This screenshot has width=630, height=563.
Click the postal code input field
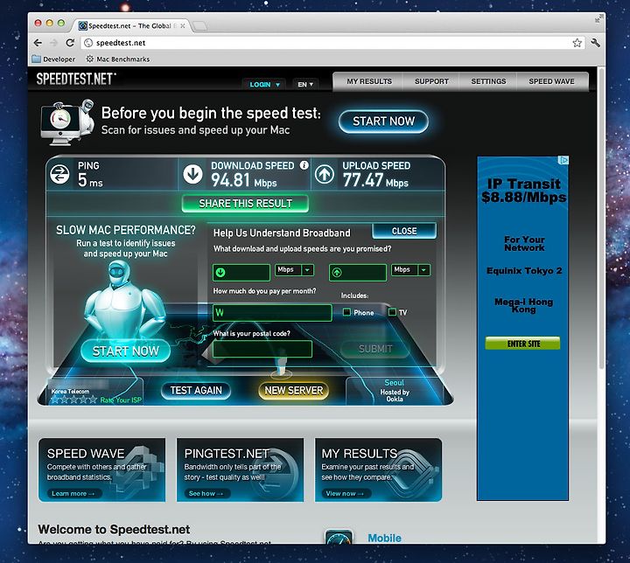tap(262, 349)
